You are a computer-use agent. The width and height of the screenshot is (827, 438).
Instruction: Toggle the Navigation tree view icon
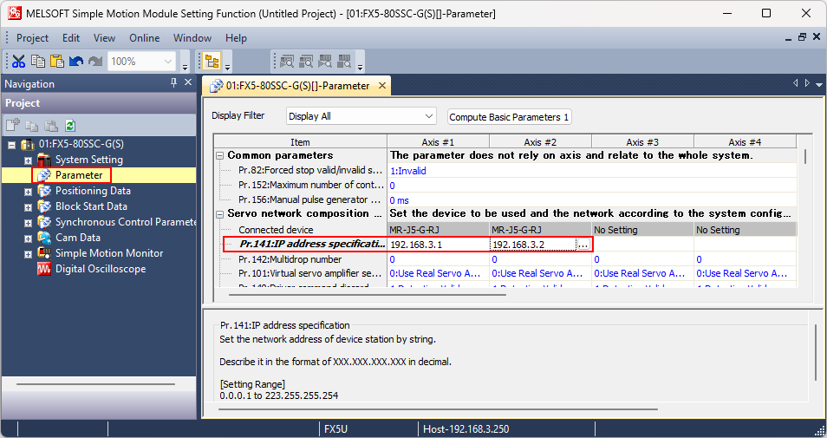212,62
